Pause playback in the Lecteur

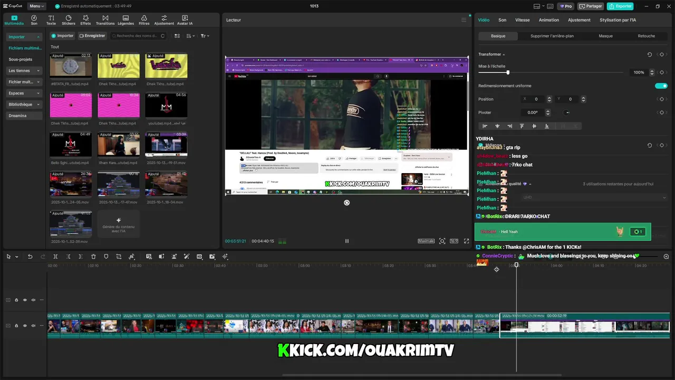tap(346, 241)
